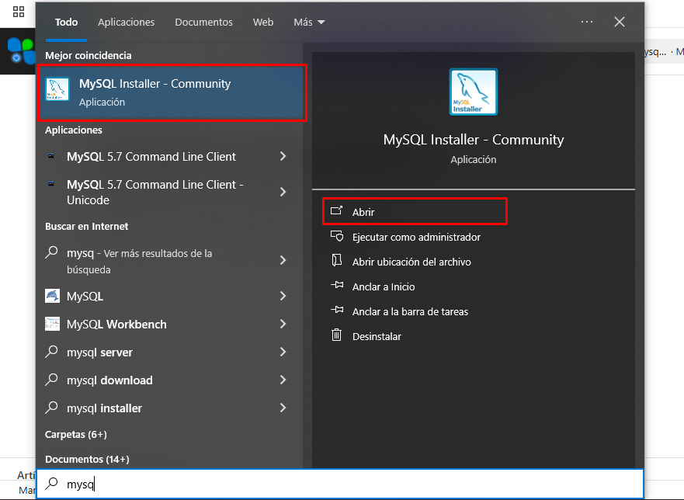Open the Más filter dropdown
This screenshot has width=684, height=500.
pyautogui.click(x=309, y=23)
